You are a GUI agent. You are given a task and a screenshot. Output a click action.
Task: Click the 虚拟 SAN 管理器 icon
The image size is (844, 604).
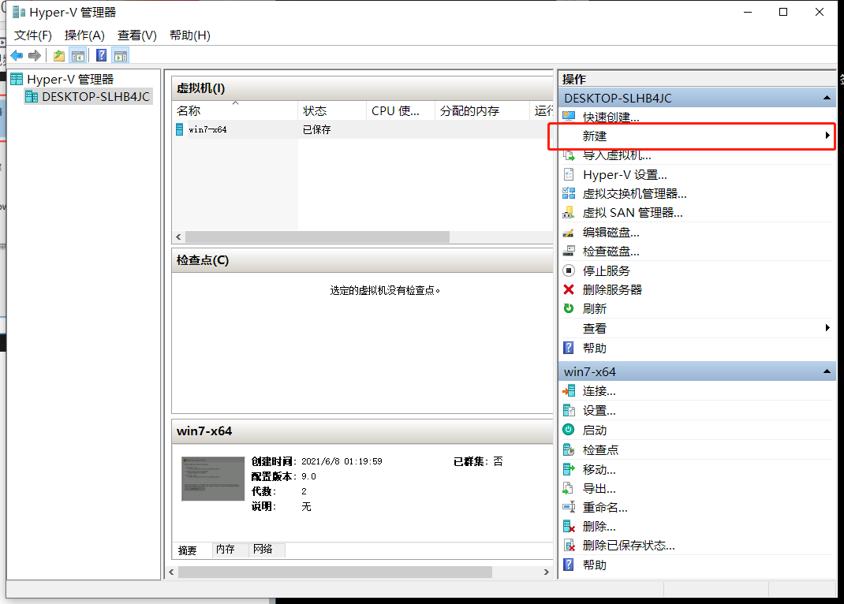click(x=569, y=213)
